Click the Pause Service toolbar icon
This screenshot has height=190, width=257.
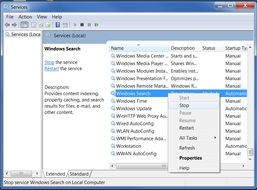click(x=89, y=25)
